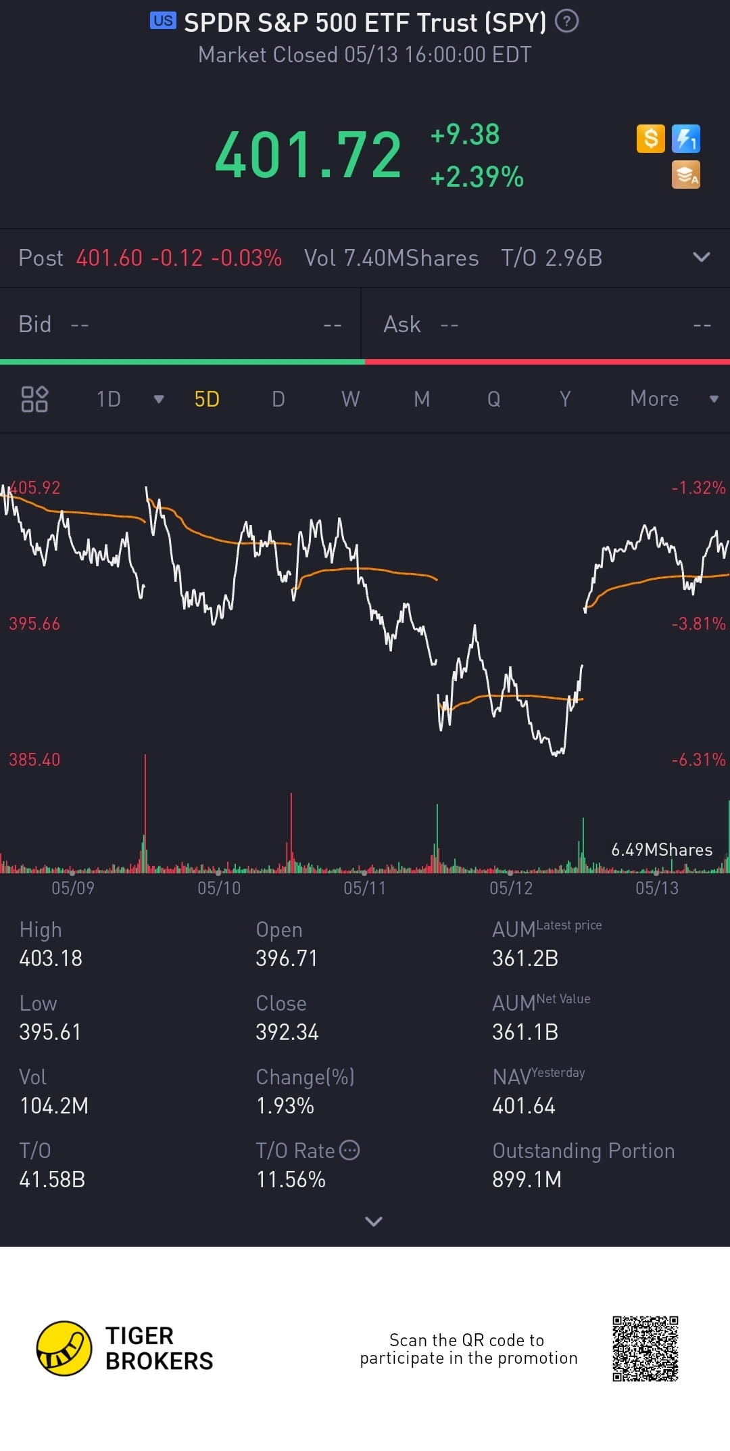Tap the Scan the QR code promotion text
This screenshot has width=730, height=1451.
tap(468, 1349)
